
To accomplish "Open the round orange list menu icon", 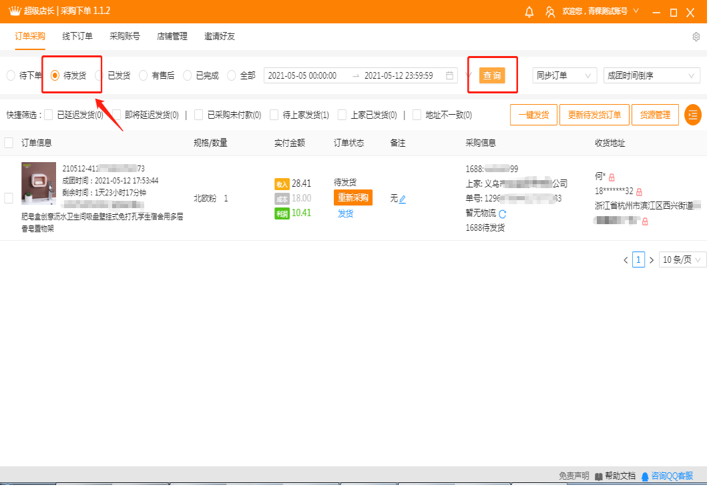I will 693,115.
